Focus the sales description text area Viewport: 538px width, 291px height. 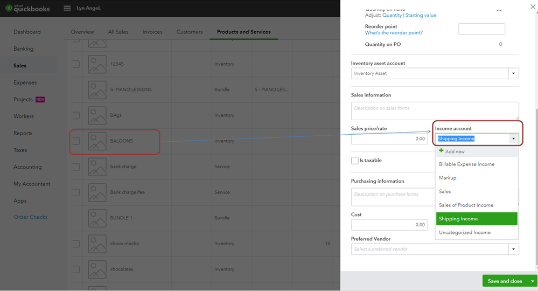pyautogui.click(x=435, y=111)
